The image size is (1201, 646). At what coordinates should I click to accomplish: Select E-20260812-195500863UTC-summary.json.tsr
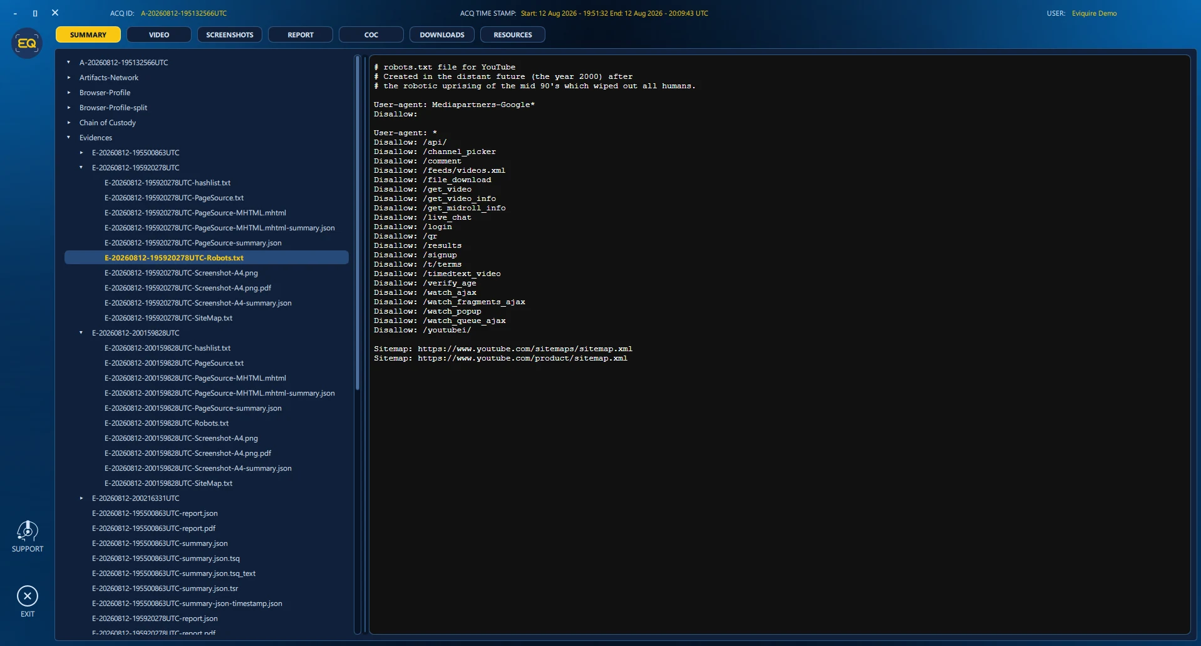165,588
